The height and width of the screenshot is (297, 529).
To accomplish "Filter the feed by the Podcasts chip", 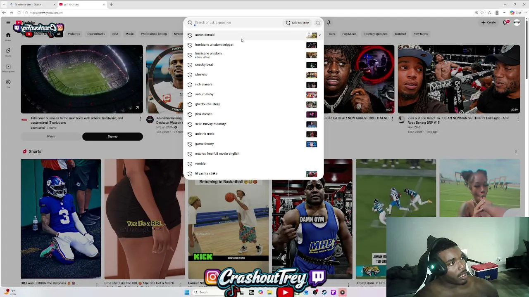I will 74,34.
